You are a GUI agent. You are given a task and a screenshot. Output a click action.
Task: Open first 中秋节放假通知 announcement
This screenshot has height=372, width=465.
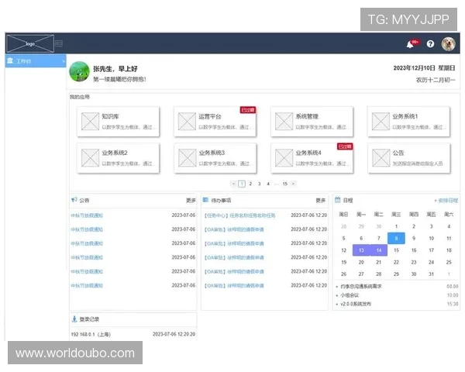click(87, 215)
